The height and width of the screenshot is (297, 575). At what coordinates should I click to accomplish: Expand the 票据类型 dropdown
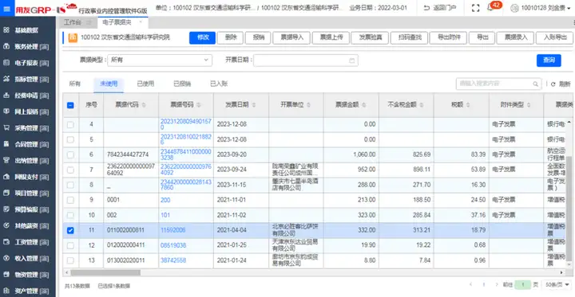click(x=160, y=61)
